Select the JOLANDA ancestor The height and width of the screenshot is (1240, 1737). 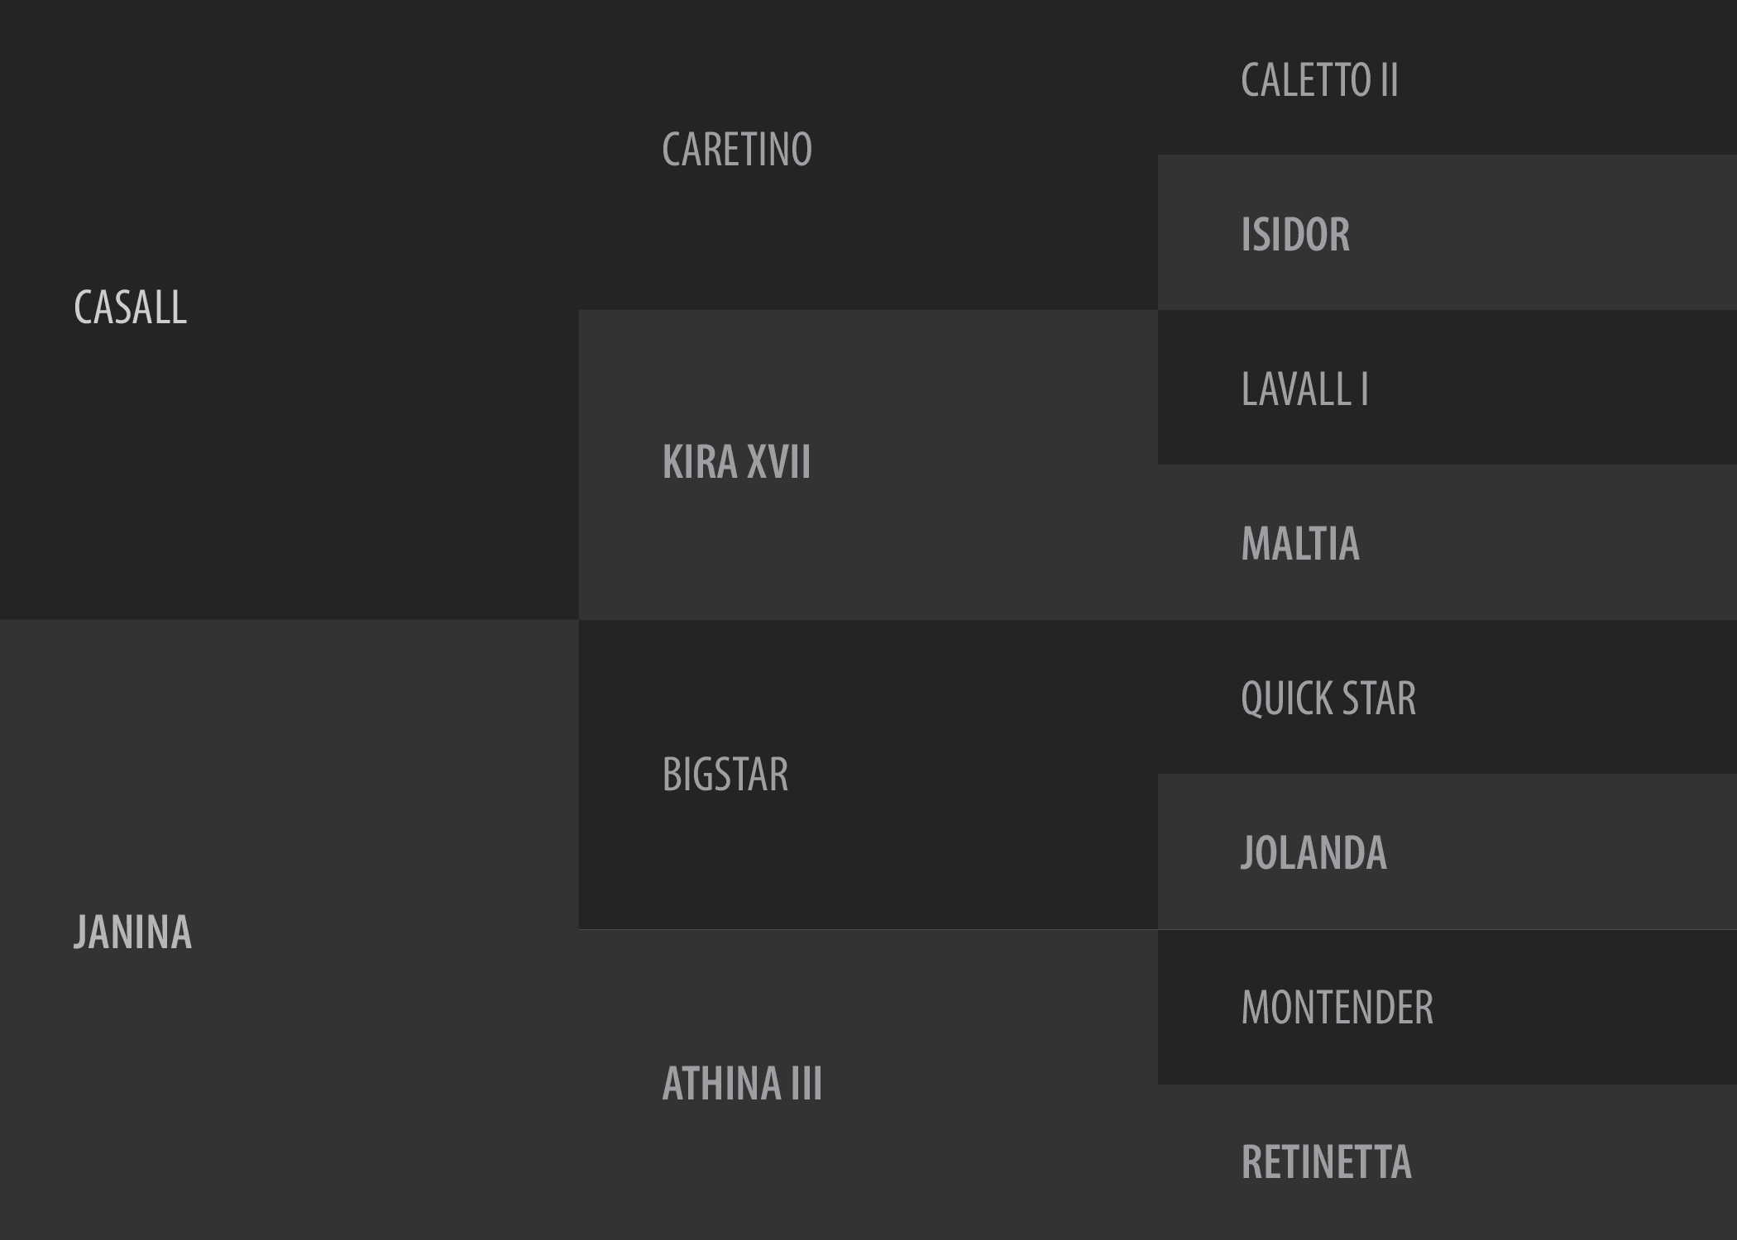[1314, 853]
